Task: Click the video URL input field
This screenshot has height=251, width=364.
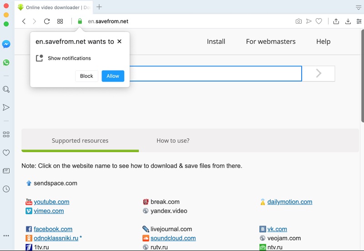Action: pos(216,74)
